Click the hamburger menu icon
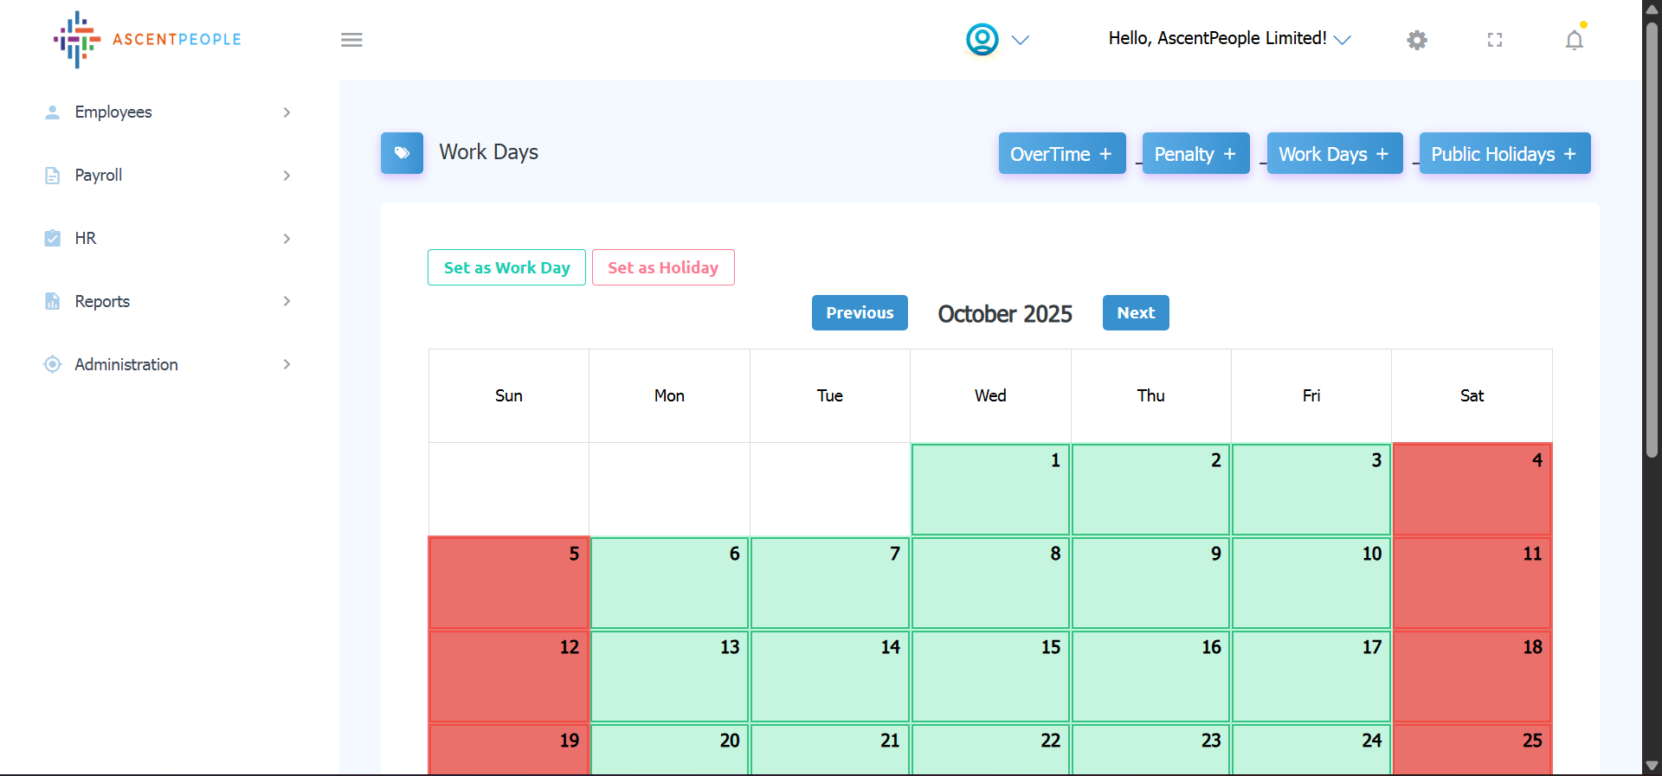 351,40
